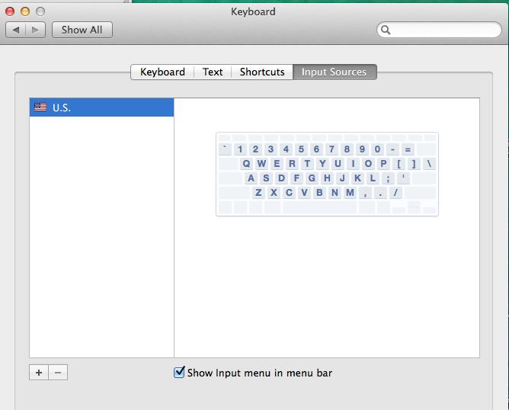Click the Z key in keyboard preview

pos(258,193)
